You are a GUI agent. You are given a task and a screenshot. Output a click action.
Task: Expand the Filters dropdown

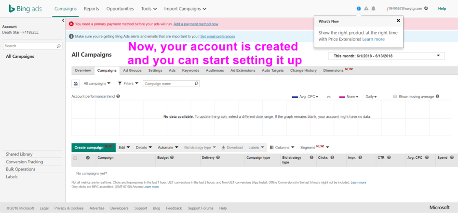coord(128,84)
